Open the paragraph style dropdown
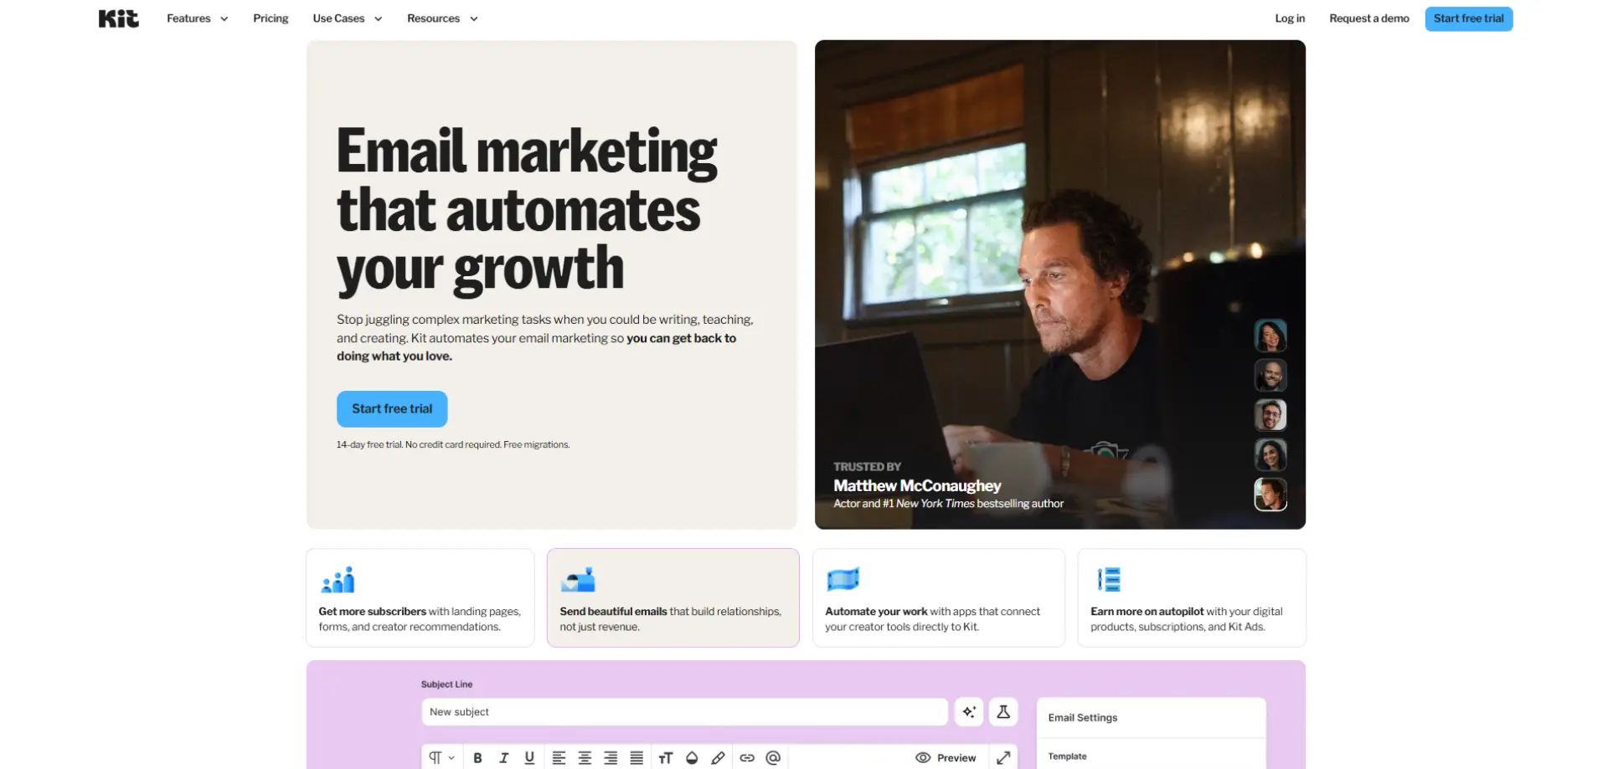The width and height of the screenshot is (1608, 769). tap(441, 758)
